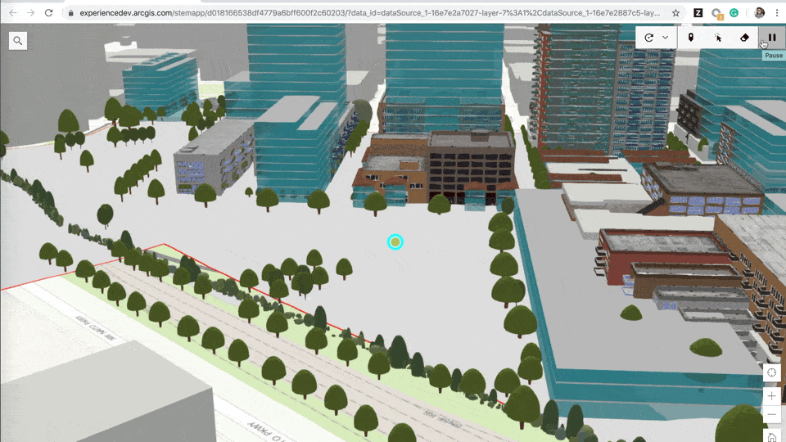This screenshot has height=442, width=786.
Task: Return to the default home view
Action: point(772,436)
